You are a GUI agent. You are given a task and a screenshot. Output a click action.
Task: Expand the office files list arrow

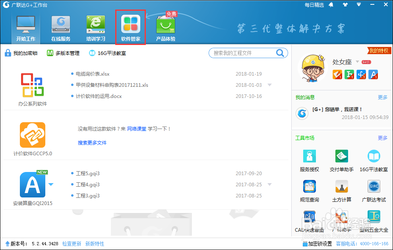tap(270, 85)
